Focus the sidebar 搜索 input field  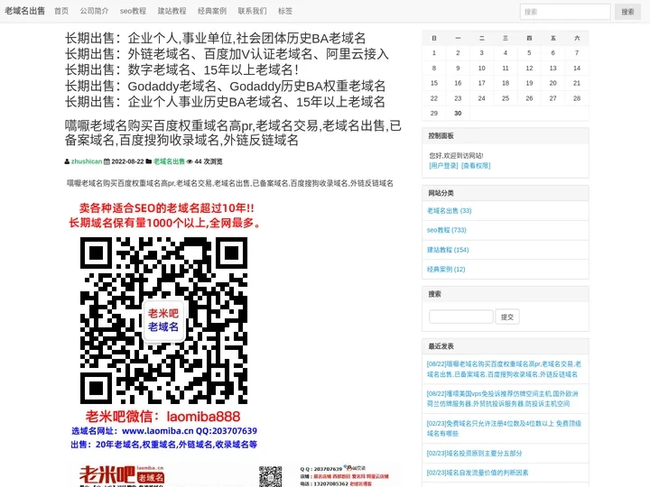coord(461,317)
